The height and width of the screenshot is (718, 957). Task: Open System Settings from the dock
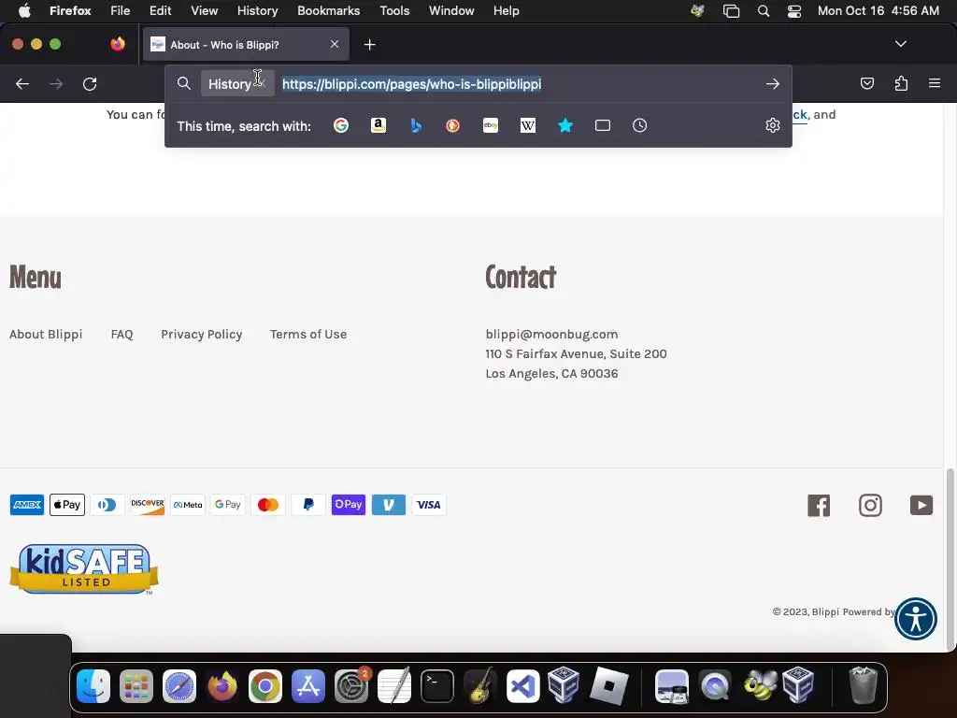351,686
